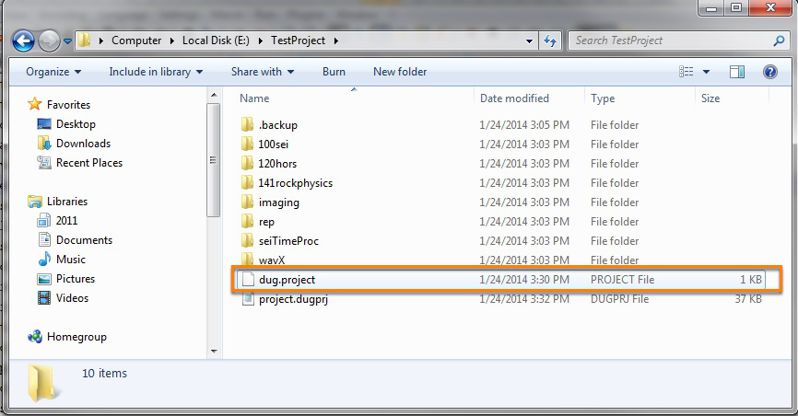798x416 pixels.
Task: Refresh the folder with the refresh button
Action: click(x=550, y=40)
